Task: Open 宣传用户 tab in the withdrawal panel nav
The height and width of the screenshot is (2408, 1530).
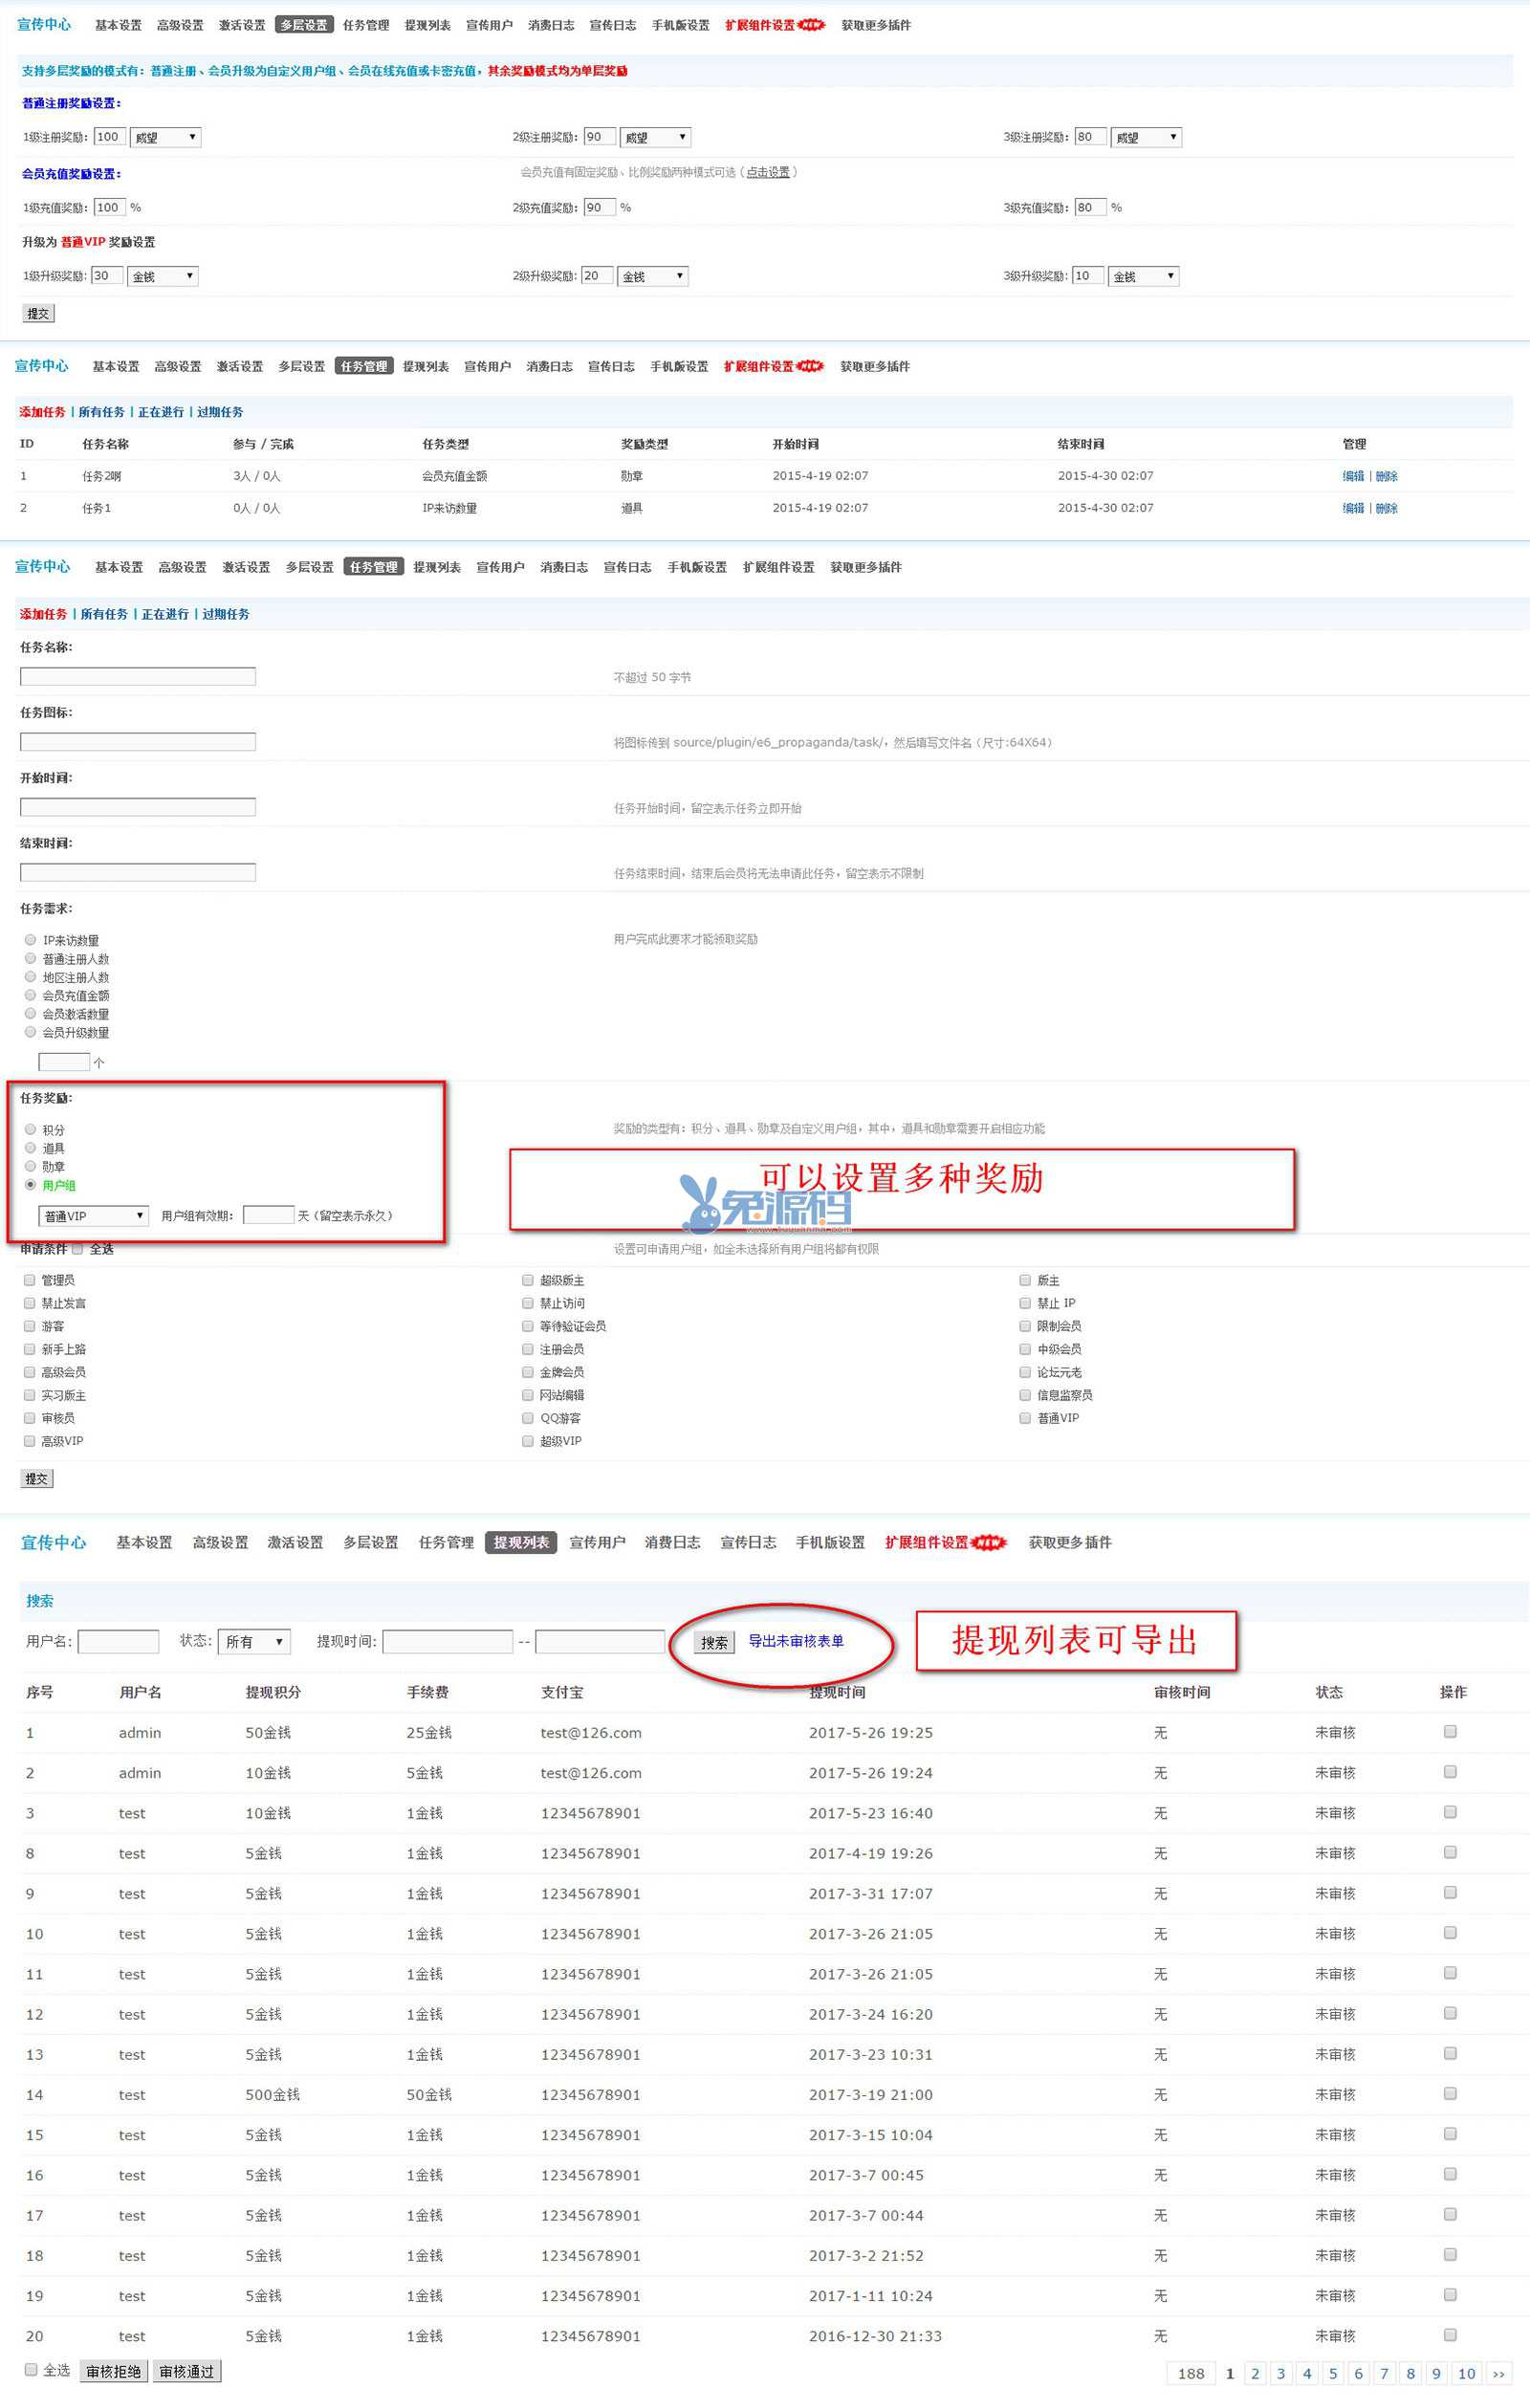Action: [597, 1542]
